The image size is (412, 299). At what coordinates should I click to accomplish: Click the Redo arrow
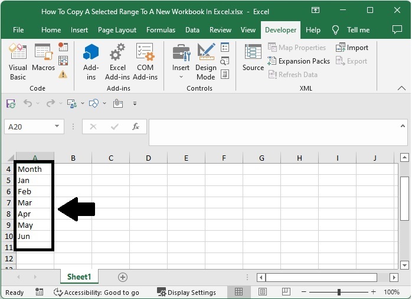coord(50,103)
